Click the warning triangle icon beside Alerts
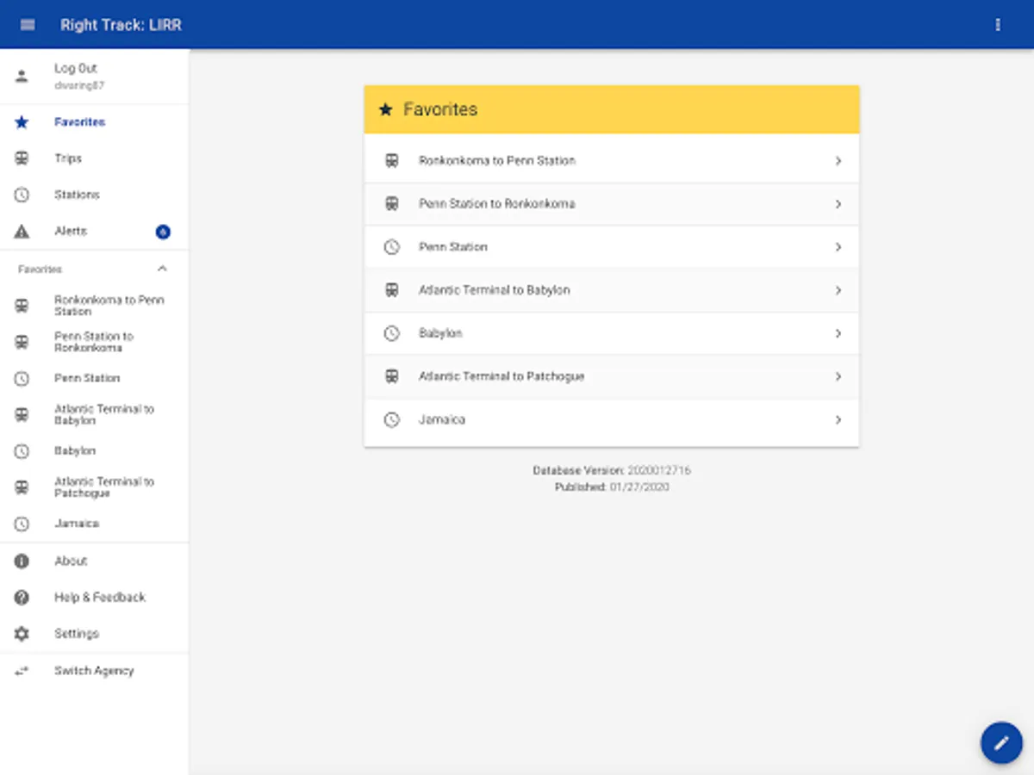1034x775 pixels. point(22,231)
